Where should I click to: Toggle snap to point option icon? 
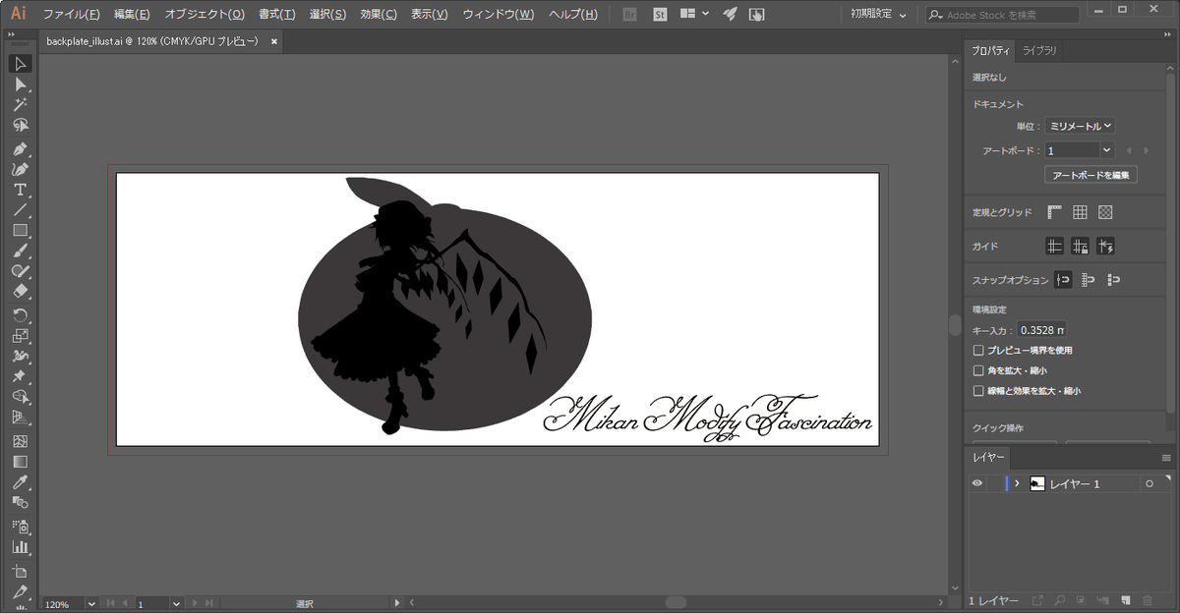pos(1064,280)
